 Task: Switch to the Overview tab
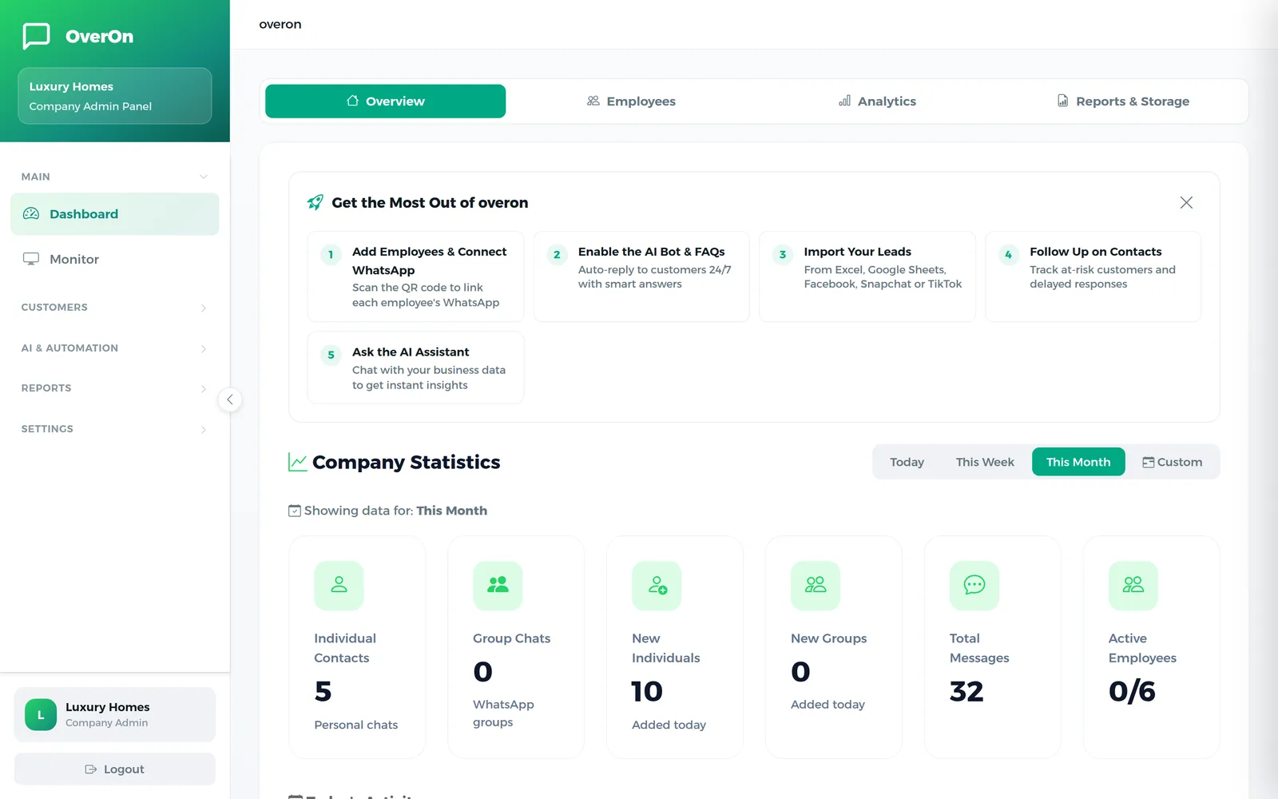(x=385, y=101)
